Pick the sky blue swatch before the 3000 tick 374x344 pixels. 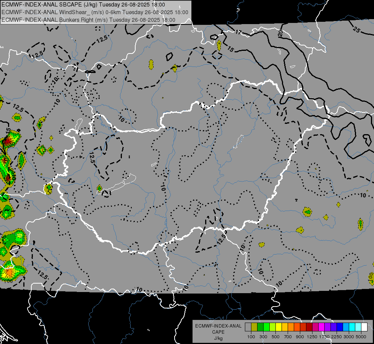[346, 327]
